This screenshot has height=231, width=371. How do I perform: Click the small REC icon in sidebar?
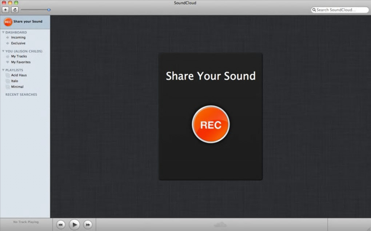click(8, 22)
